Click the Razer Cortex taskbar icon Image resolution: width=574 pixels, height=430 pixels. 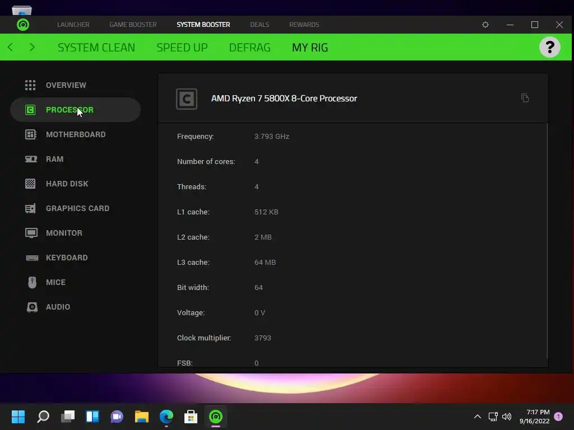(216, 417)
